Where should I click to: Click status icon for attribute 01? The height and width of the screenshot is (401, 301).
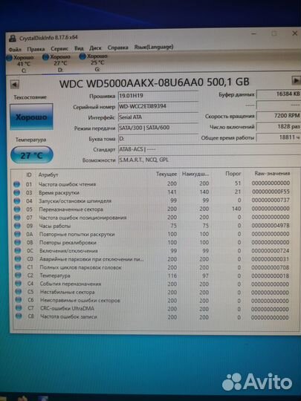coord(17,184)
